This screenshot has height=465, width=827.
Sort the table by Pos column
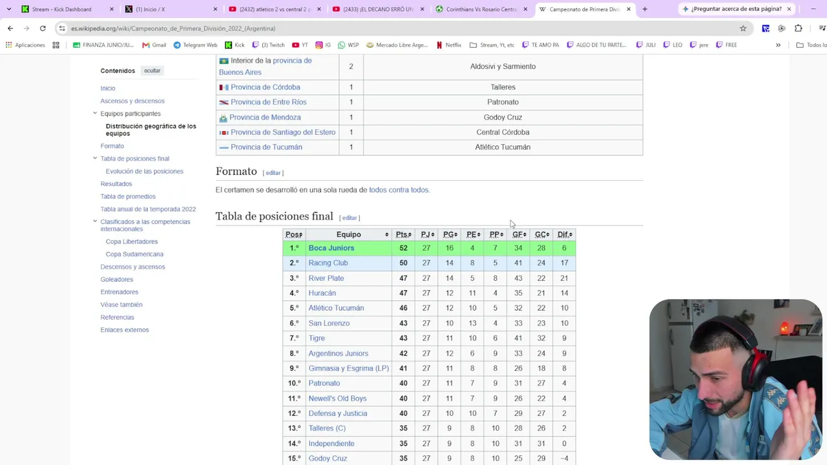point(294,234)
